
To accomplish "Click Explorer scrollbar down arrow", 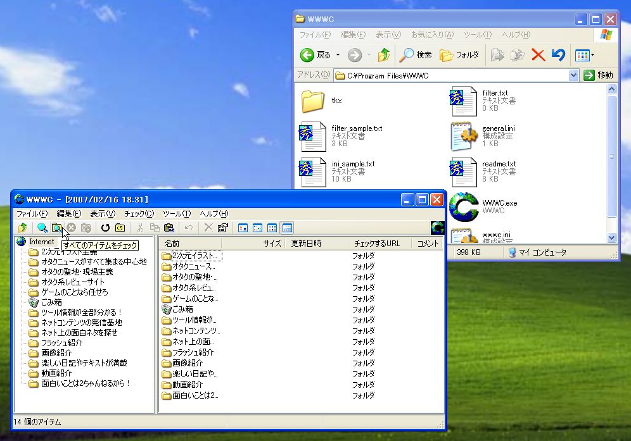I will 612,238.
